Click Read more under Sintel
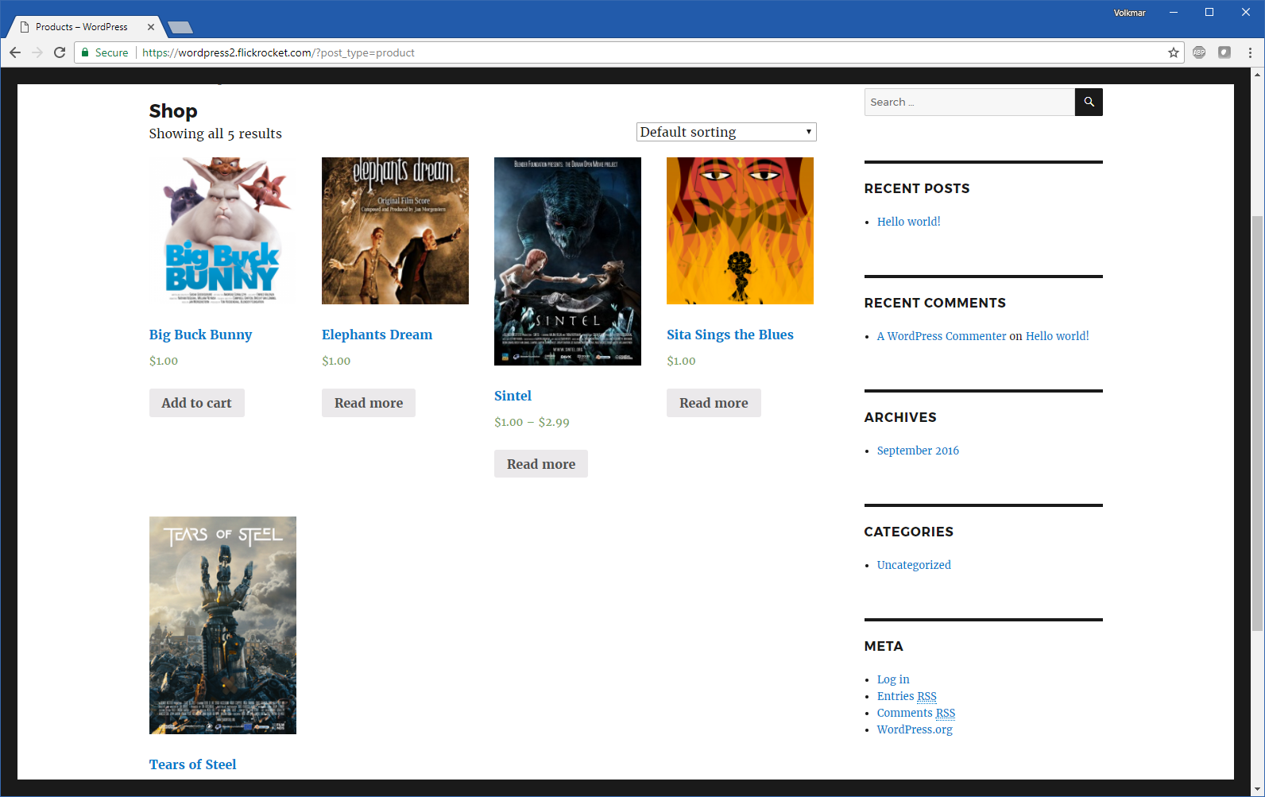 coord(540,464)
